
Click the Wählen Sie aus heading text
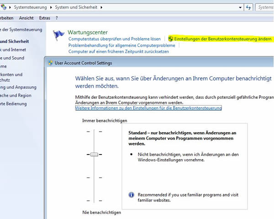[x=174, y=82]
